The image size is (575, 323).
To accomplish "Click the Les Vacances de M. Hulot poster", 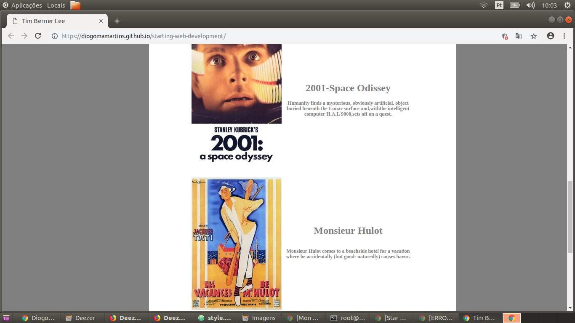I will [237, 244].
